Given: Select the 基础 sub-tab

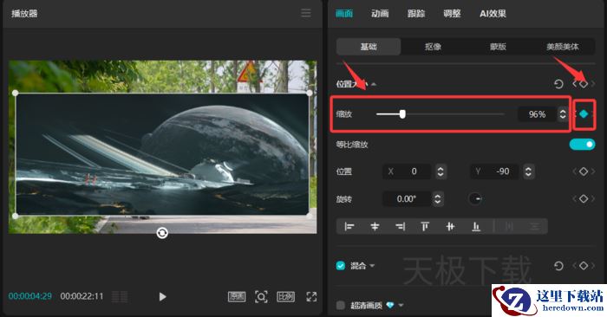Looking at the screenshot, I should tap(369, 47).
